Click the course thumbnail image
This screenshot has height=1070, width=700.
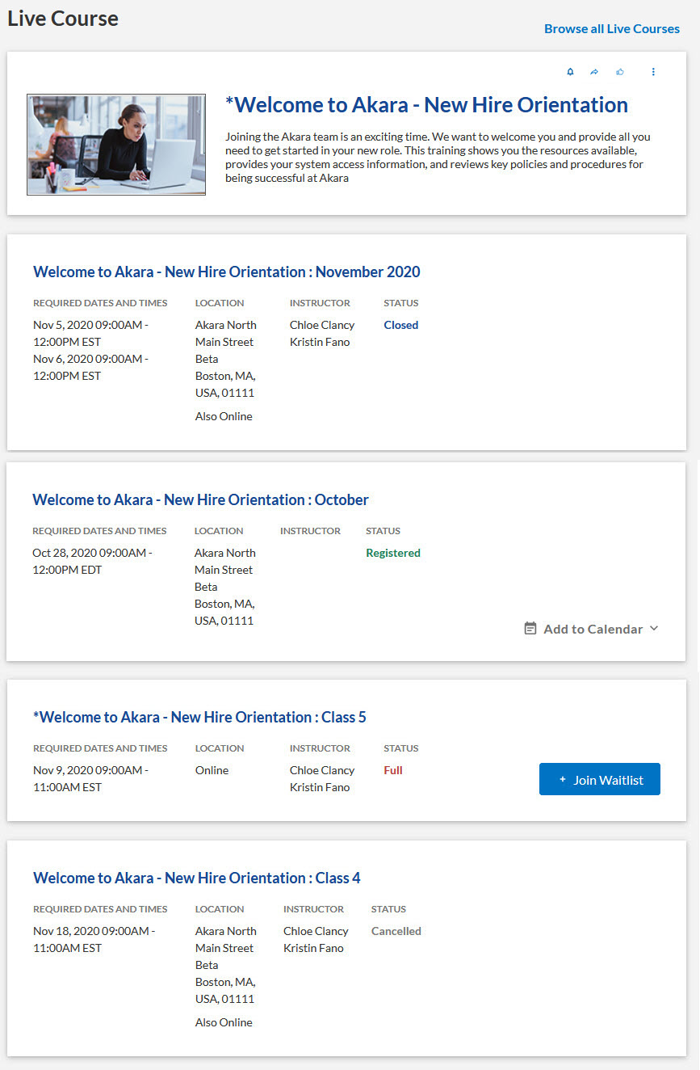click(x=115, y=144)
